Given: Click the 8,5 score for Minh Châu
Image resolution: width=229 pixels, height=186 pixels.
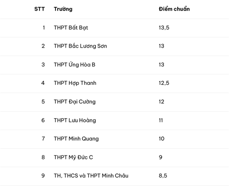Looking at the screenshot, I should [163, 175].
